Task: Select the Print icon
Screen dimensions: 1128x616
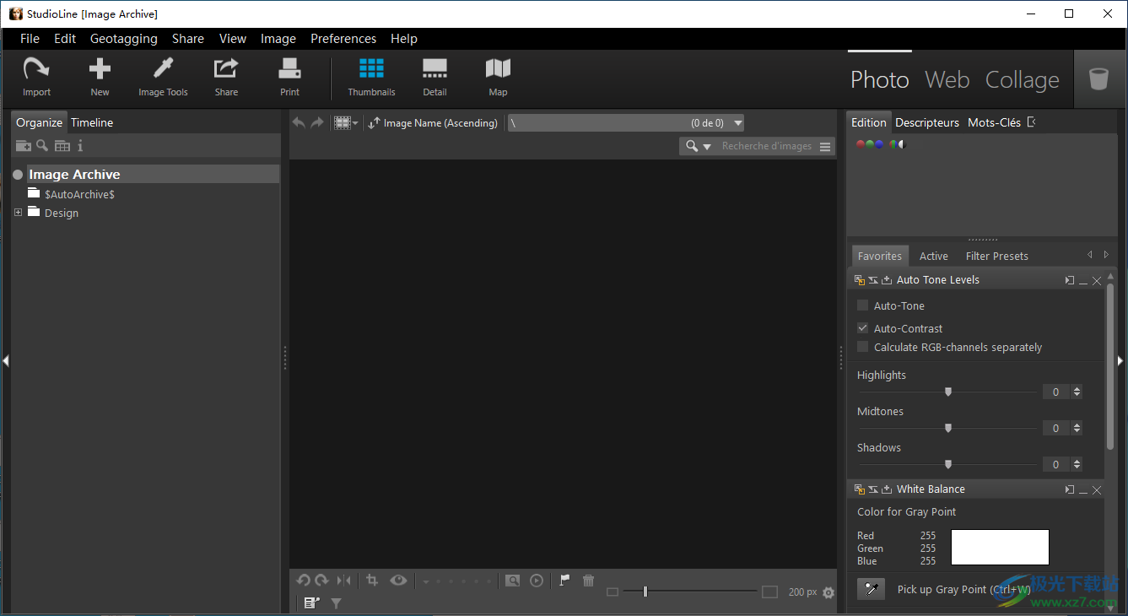Action: tap(289, 77)
